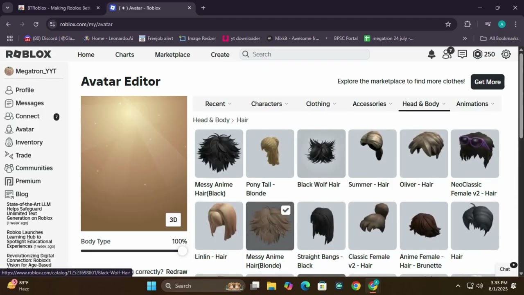Select the Messy Anime Hair(Black) thumbnail
524x295 pixels.
coord(219,154)
